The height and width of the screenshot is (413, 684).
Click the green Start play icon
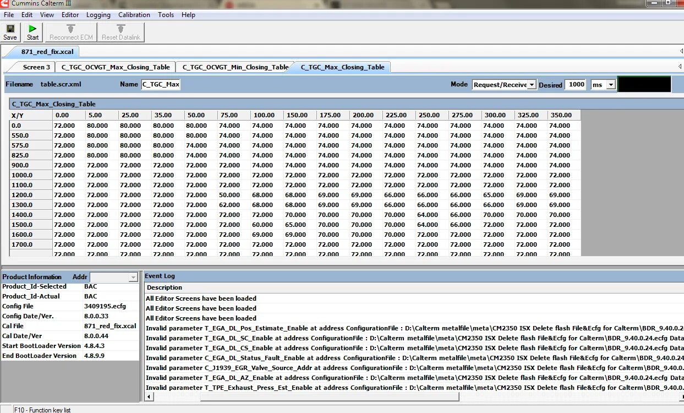[32, 32]
